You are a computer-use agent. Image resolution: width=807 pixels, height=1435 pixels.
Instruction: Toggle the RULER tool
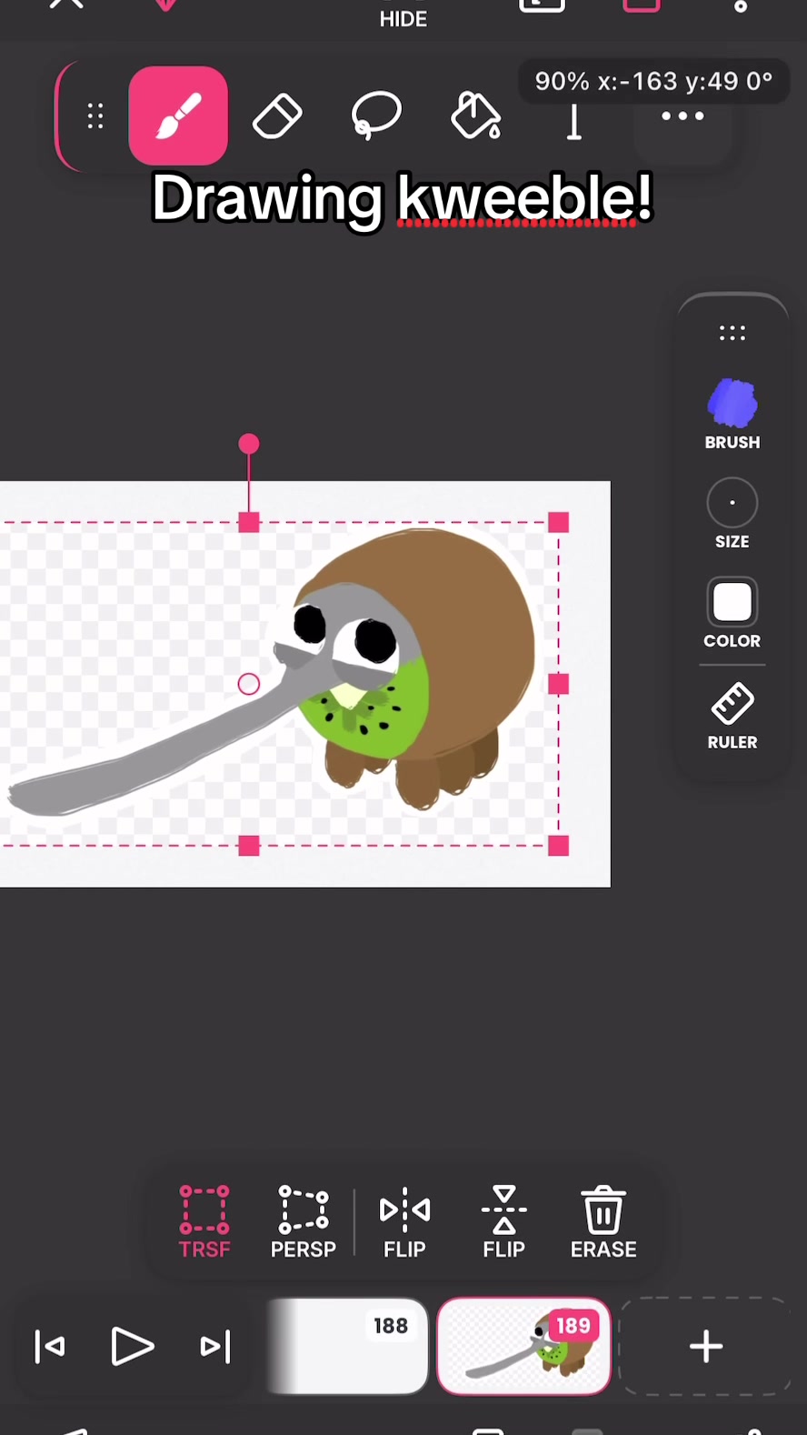[x=732, y=717]
